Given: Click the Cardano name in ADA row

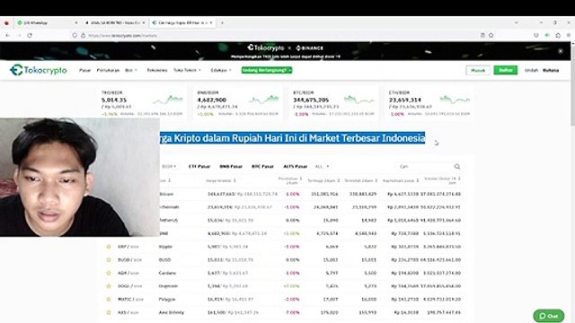Looking at the screenshot, I should point(167,273).
